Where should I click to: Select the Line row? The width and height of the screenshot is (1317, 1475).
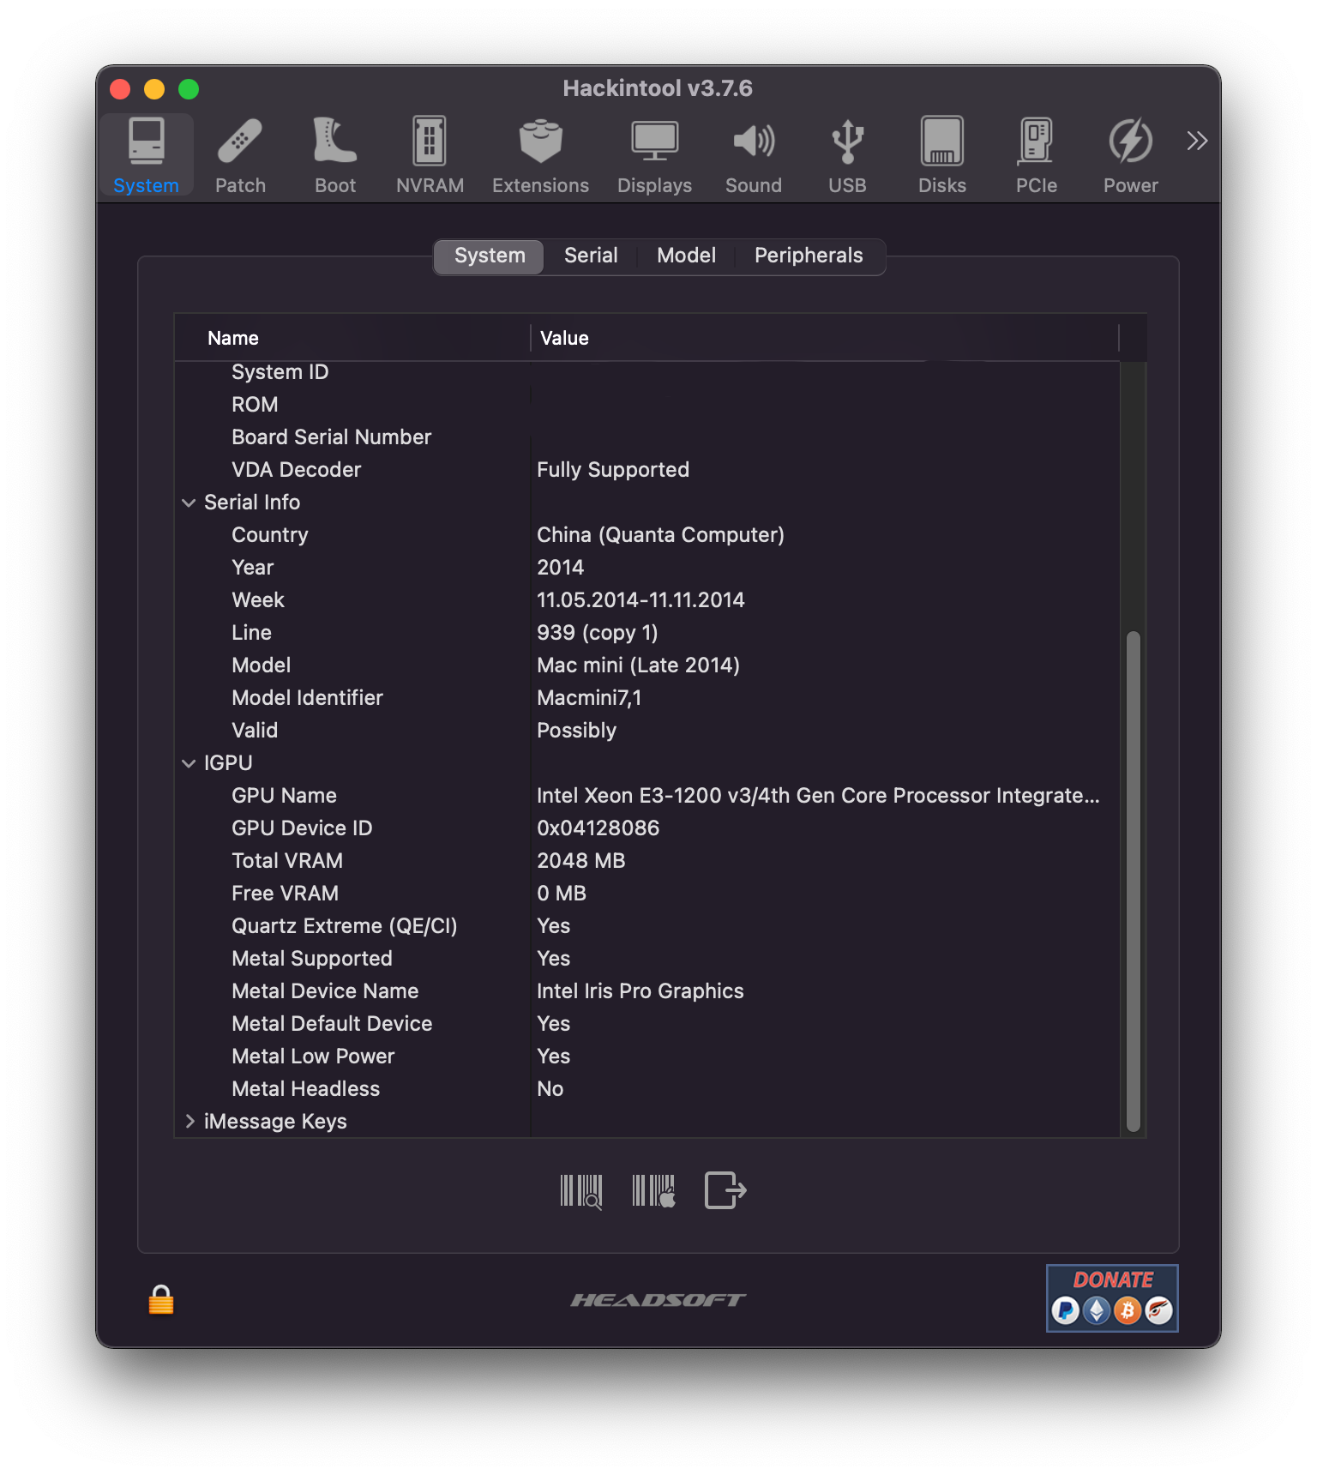click(x=647, y=633)
